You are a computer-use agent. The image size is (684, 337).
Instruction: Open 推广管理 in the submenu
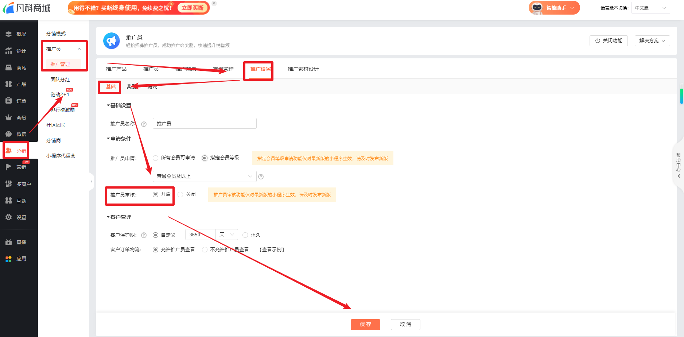60,64
